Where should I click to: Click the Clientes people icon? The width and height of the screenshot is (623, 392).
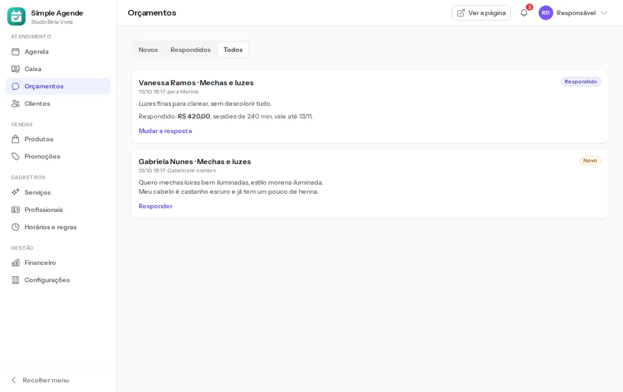[16, 103]
